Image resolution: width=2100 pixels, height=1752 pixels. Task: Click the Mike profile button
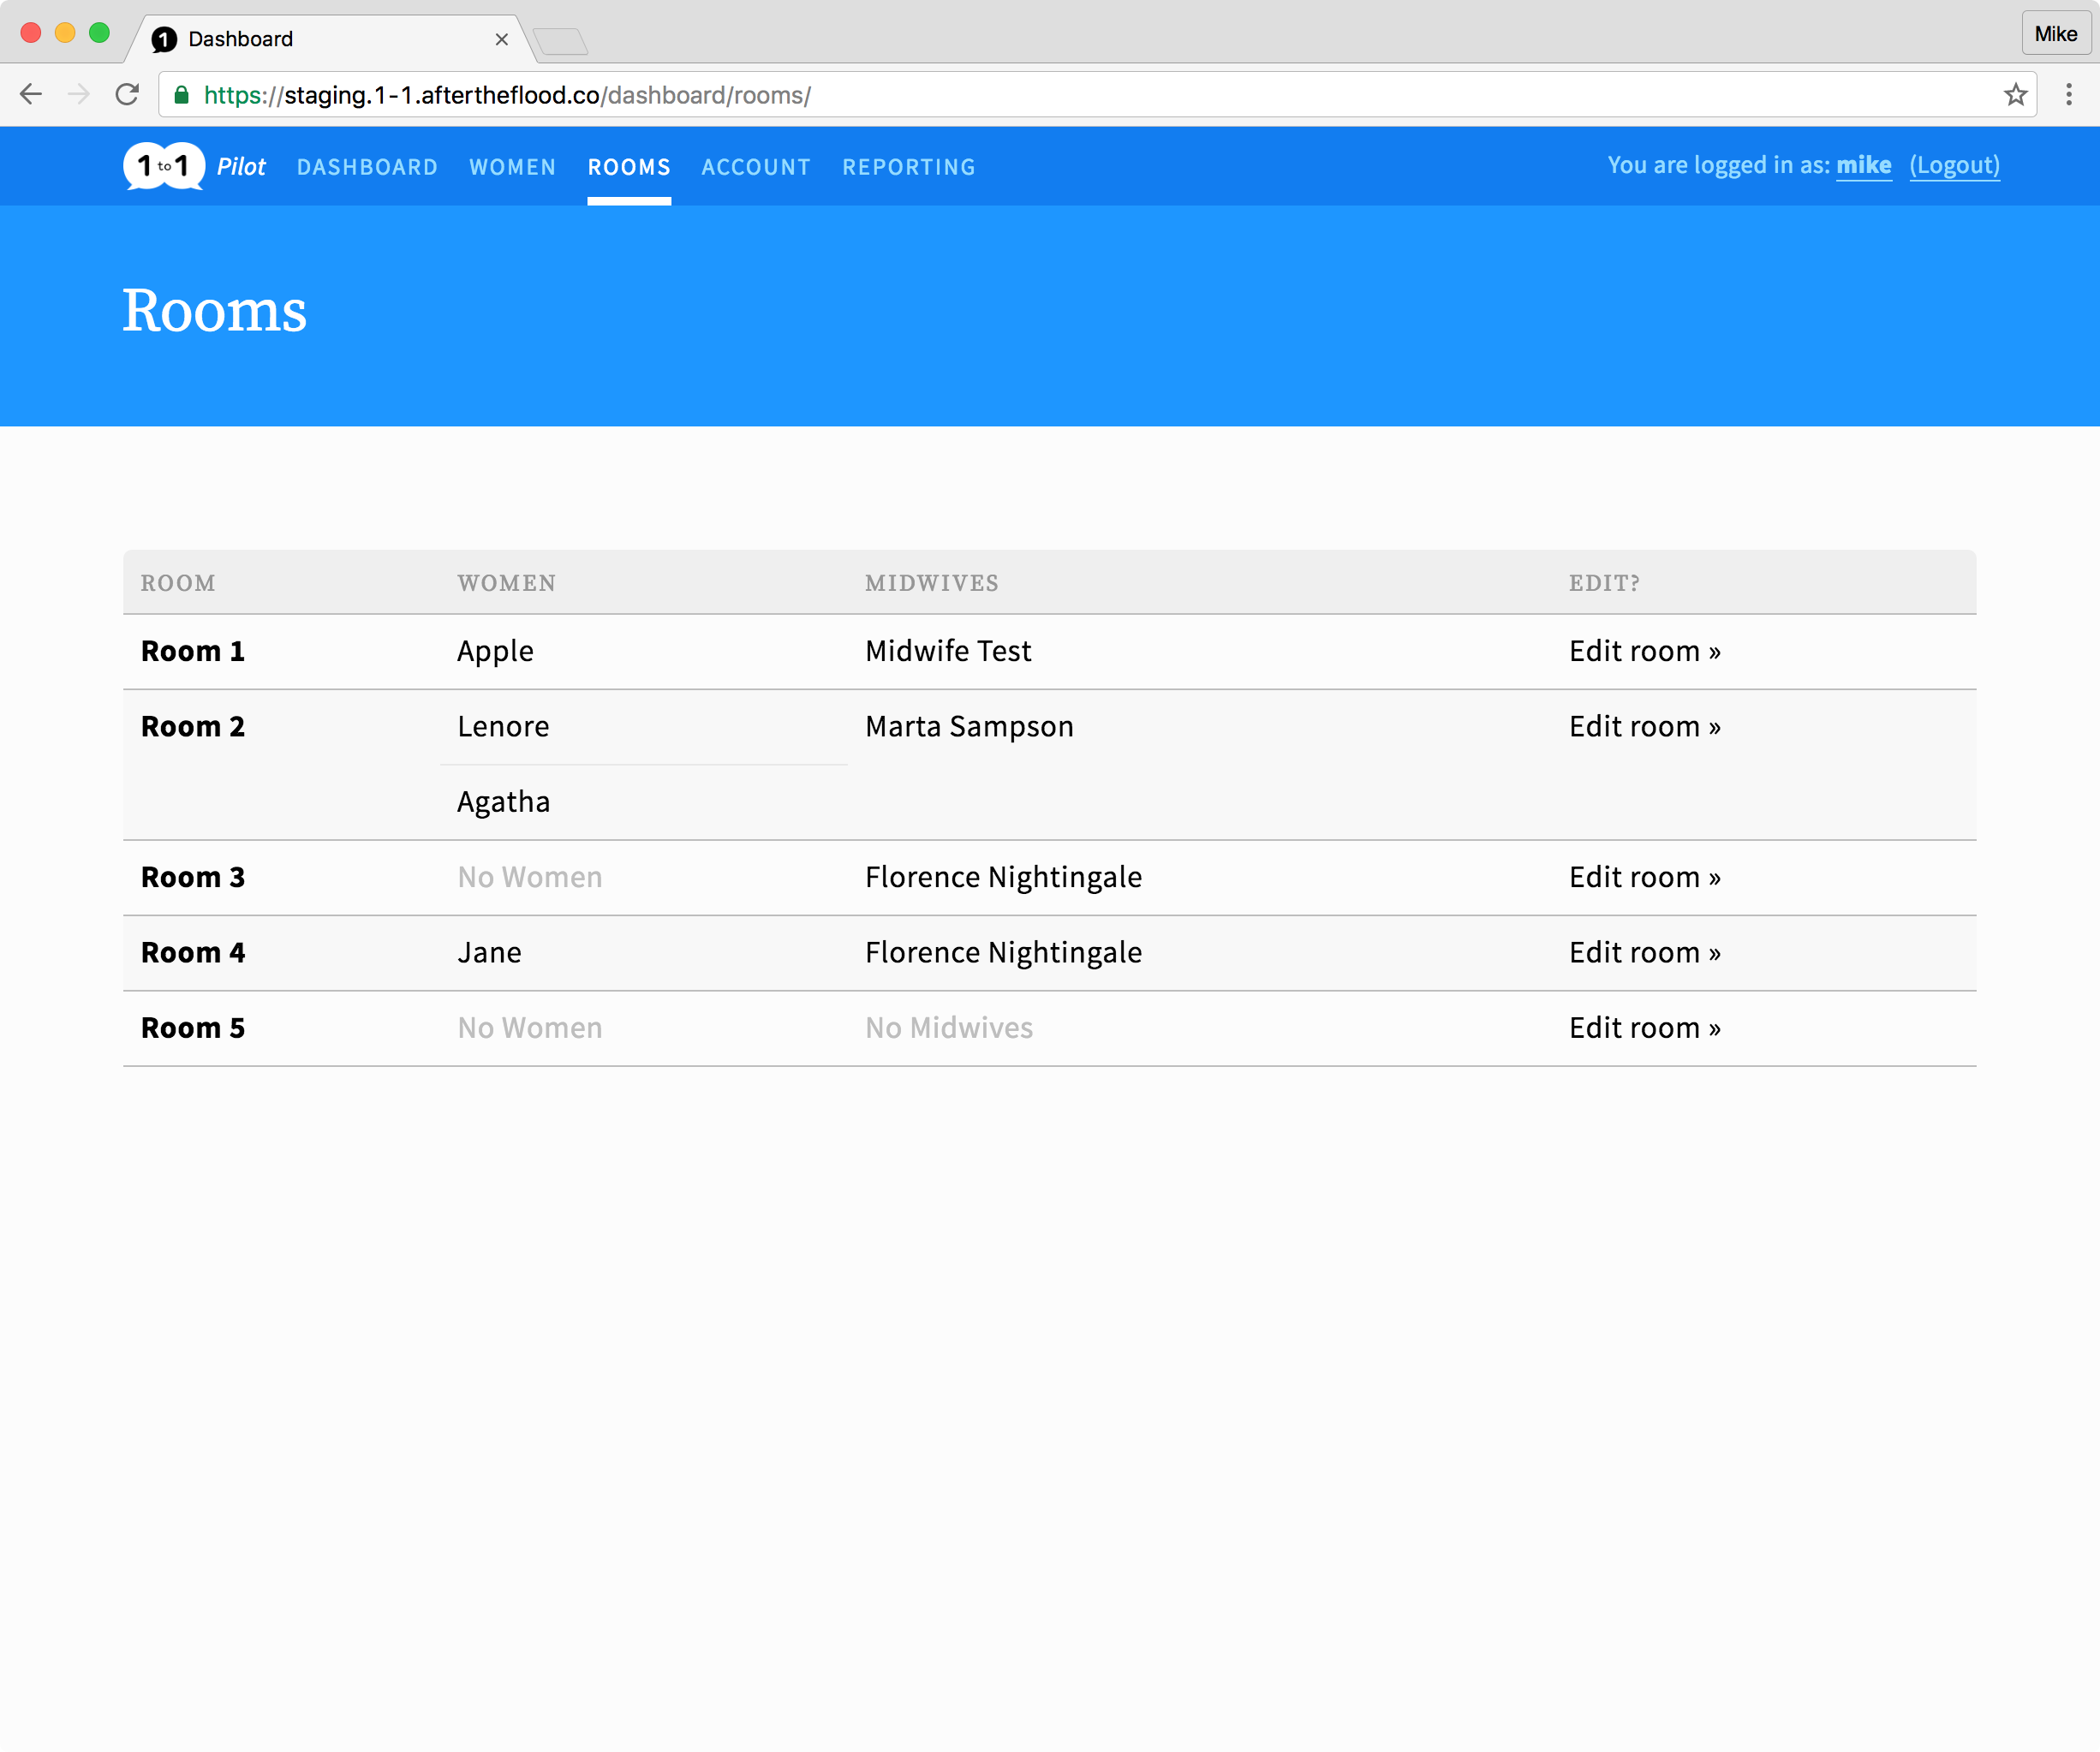[2055, 34]
